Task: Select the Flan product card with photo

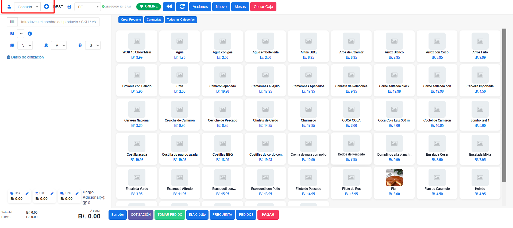Action: tap(394, 183)
